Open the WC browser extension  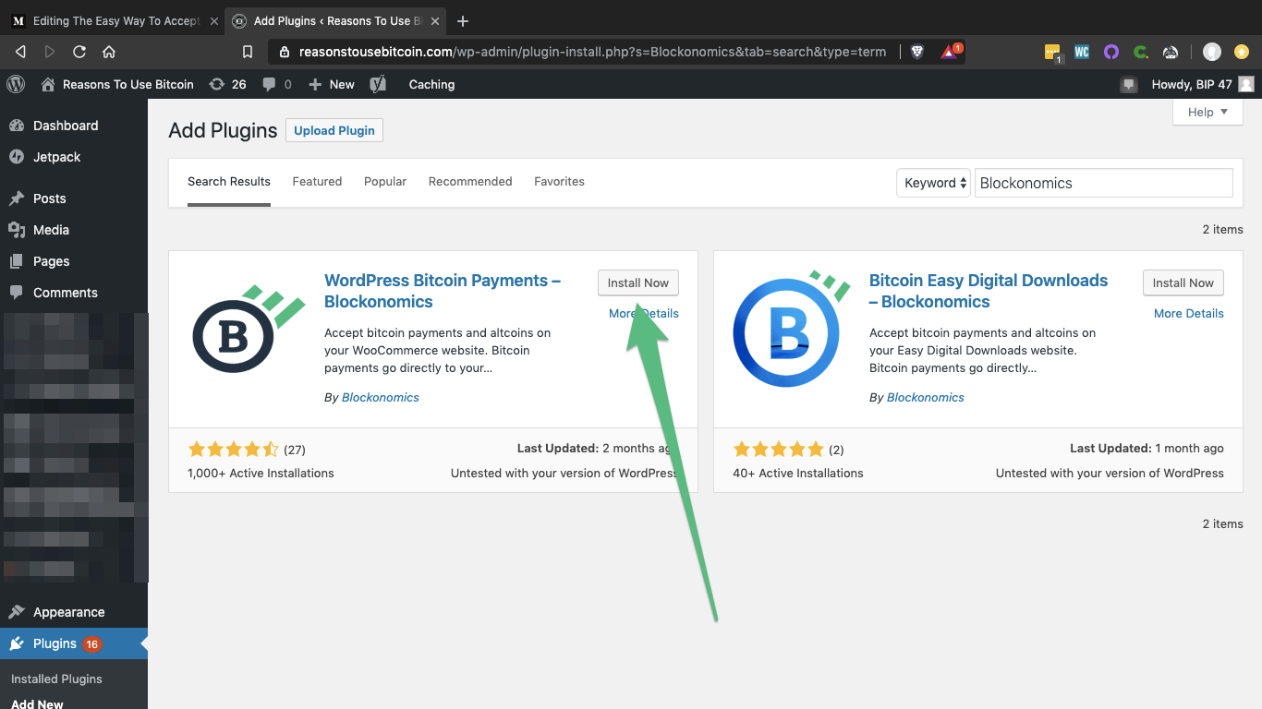point(1082,52)
